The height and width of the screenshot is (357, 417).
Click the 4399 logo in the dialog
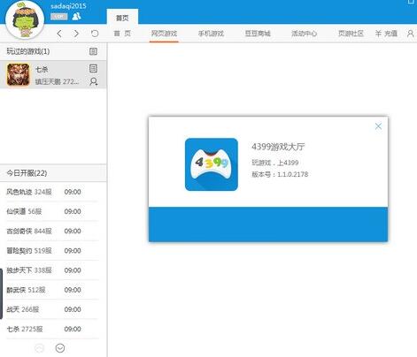click(x=212, y=164)
